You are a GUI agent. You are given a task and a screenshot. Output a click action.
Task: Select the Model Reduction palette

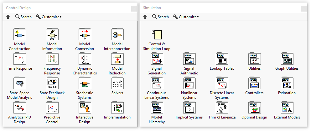pos(117,59)
